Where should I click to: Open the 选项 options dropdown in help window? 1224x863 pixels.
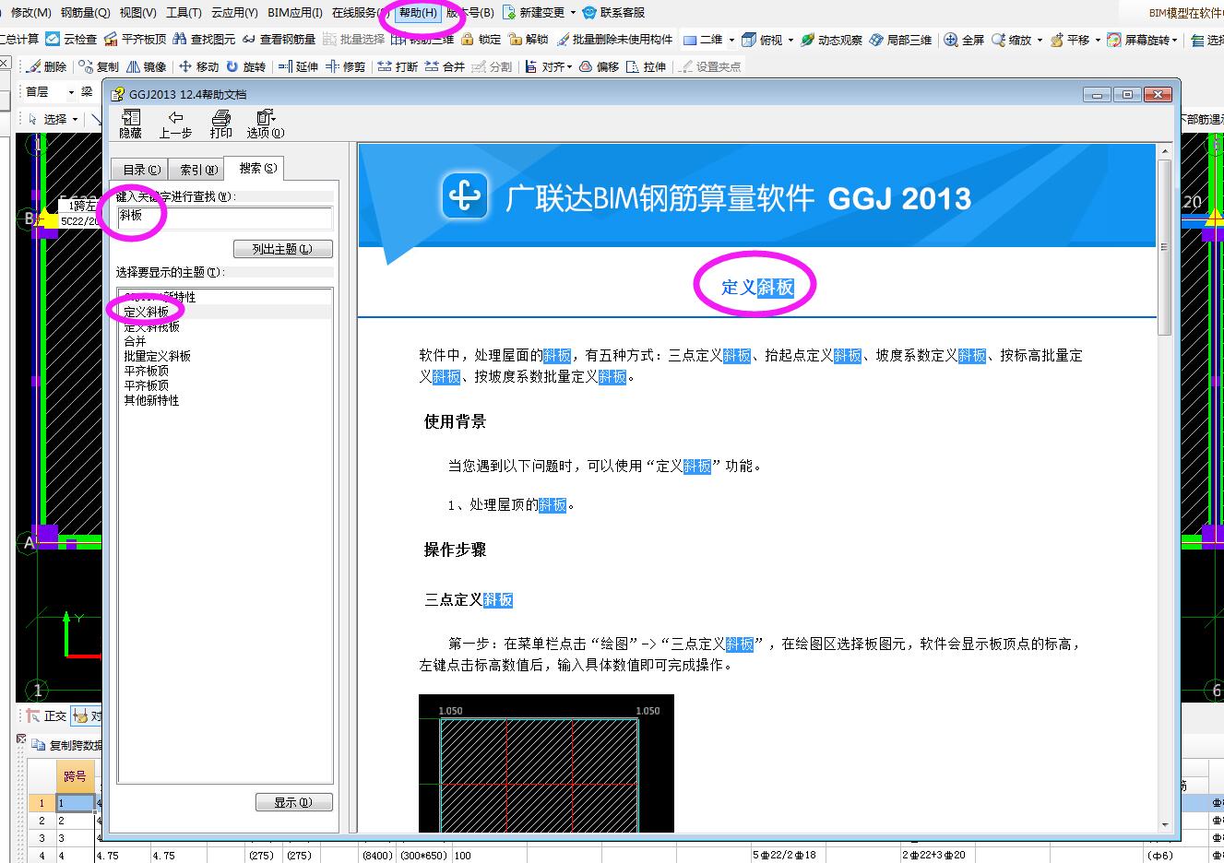(266, 124)
